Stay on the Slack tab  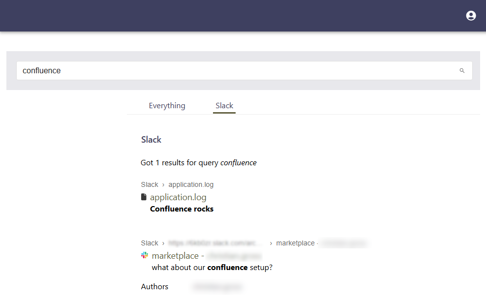click(x=224, y=105)
